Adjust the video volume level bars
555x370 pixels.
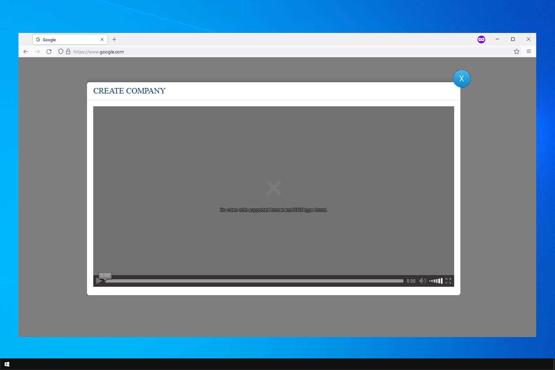pos(436,281)
